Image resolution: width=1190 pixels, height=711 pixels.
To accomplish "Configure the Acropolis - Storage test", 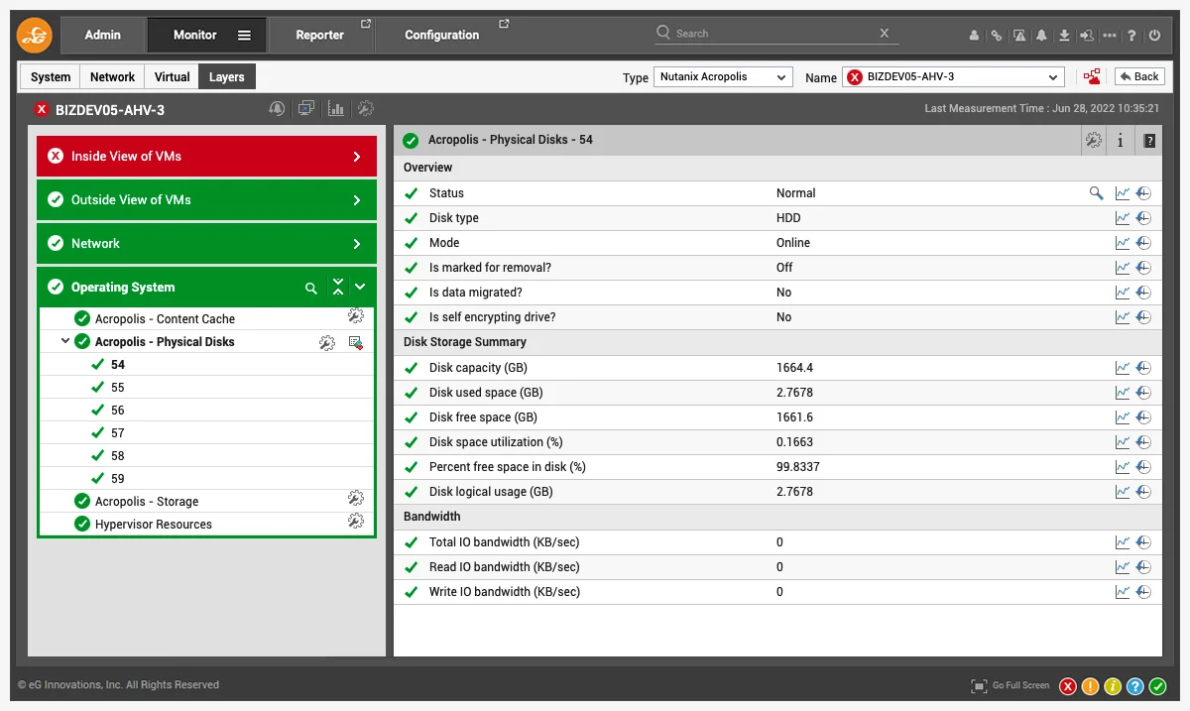I will pos(356,498).
